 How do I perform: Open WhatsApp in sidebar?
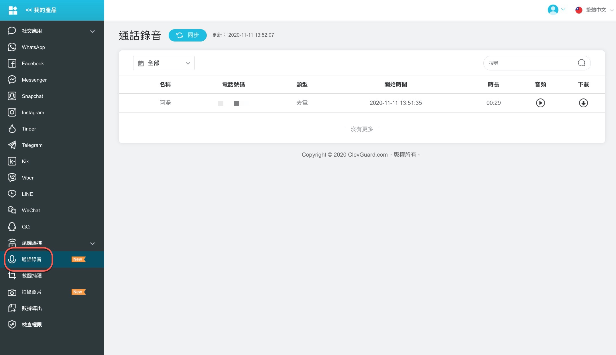pyautogui.click(x=33, y=47)
